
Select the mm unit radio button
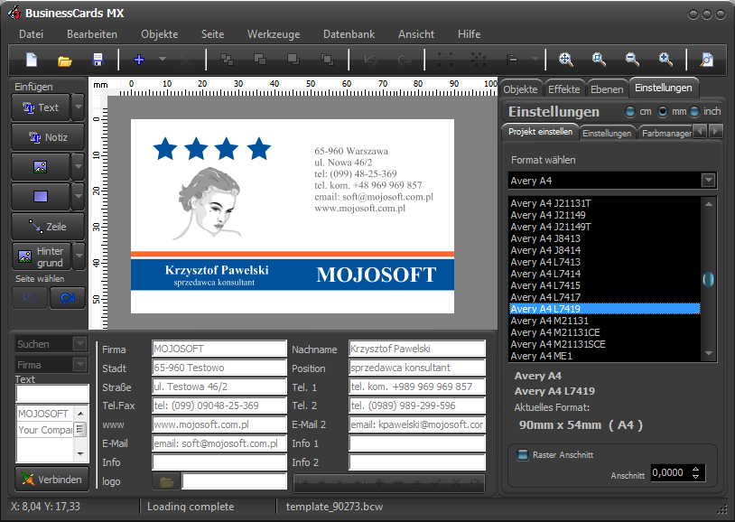click(663, 112)
